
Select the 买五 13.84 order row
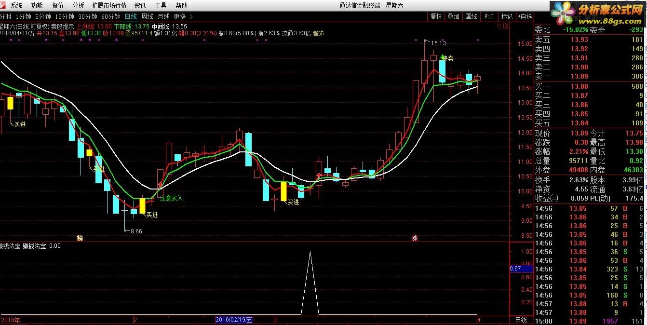click(589, 123)
